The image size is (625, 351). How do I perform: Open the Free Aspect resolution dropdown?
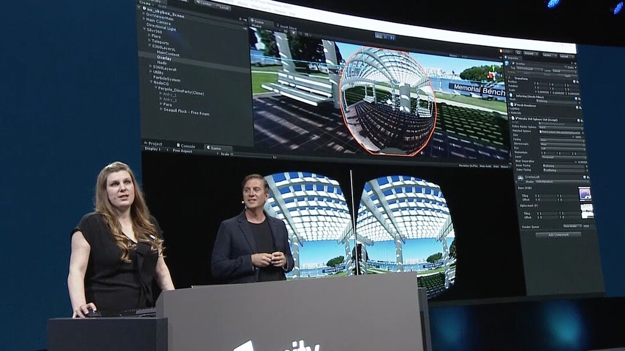pos(182,150)
